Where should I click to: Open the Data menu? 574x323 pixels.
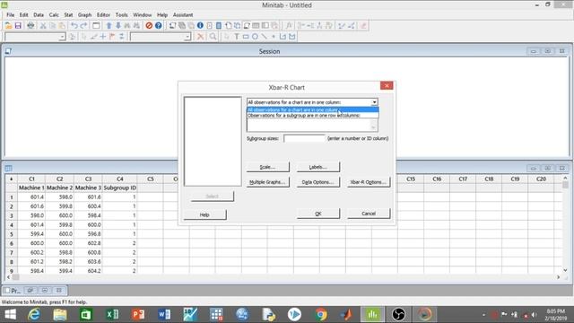tap(39, 15)
